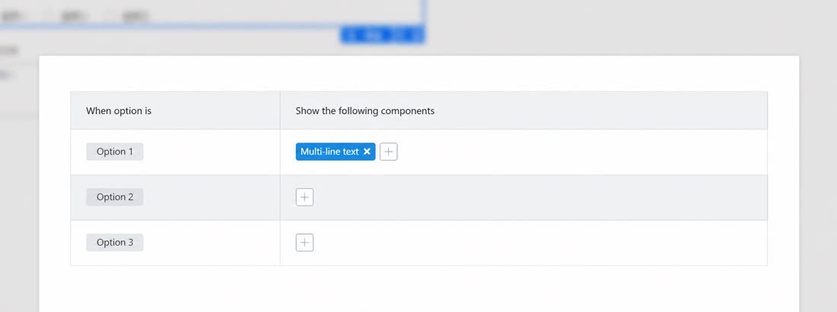Click blank dialog area below the table

(x=419, y=288)
